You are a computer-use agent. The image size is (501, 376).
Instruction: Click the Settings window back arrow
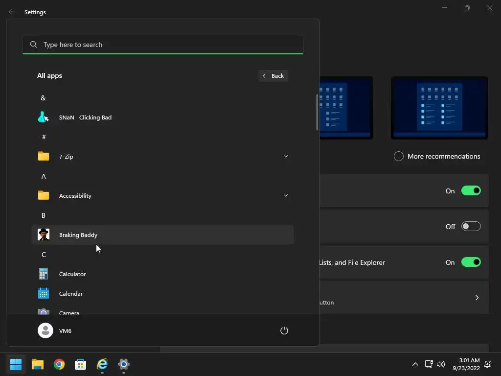pyautogui.click(x=11, y=12)
